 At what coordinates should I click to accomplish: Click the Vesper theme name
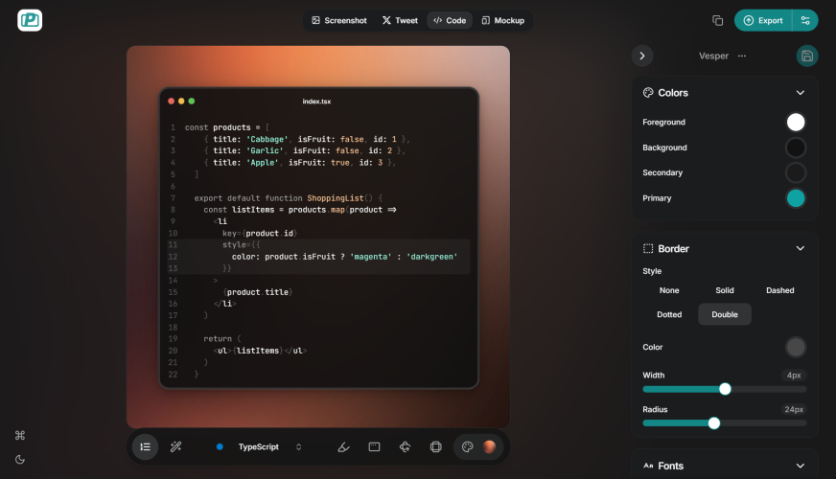click(713, 56)
